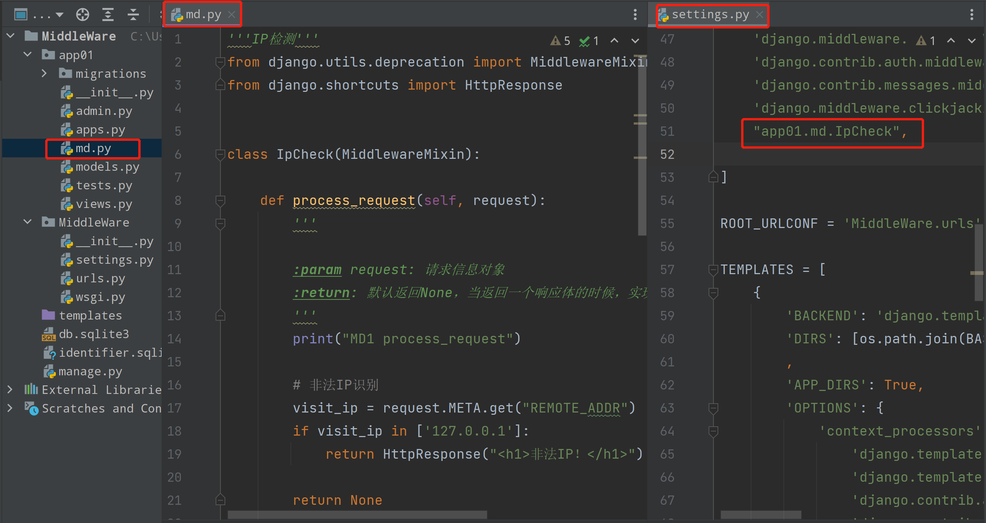Viewport: 986px width, 523px height.
Task: Fold the process_request method via gutter marker
Action: click(x=220, y=200)
